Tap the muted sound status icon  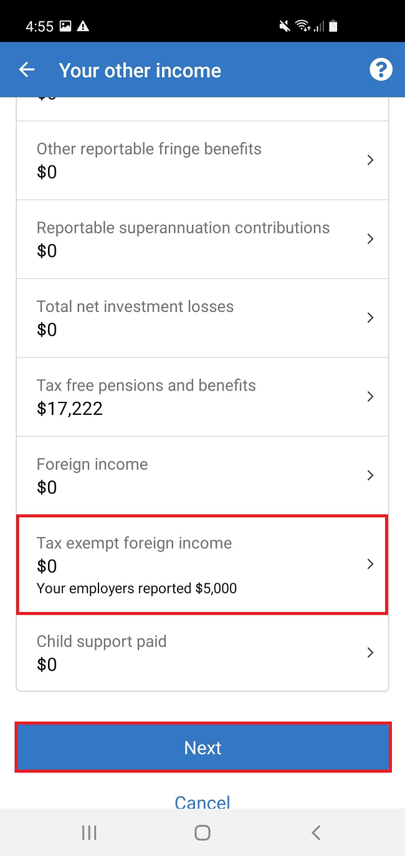point(285,26)
